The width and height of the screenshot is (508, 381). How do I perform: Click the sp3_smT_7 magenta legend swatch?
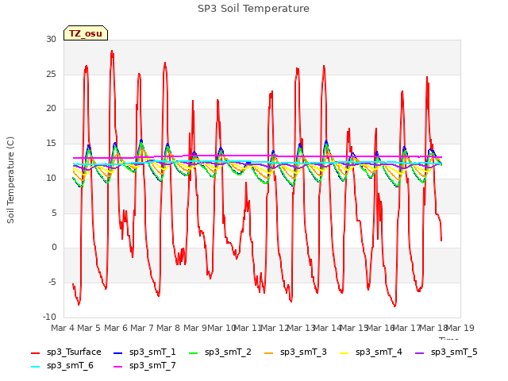pos(118,367)
